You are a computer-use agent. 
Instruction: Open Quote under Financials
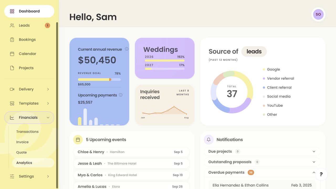(22, 153)
